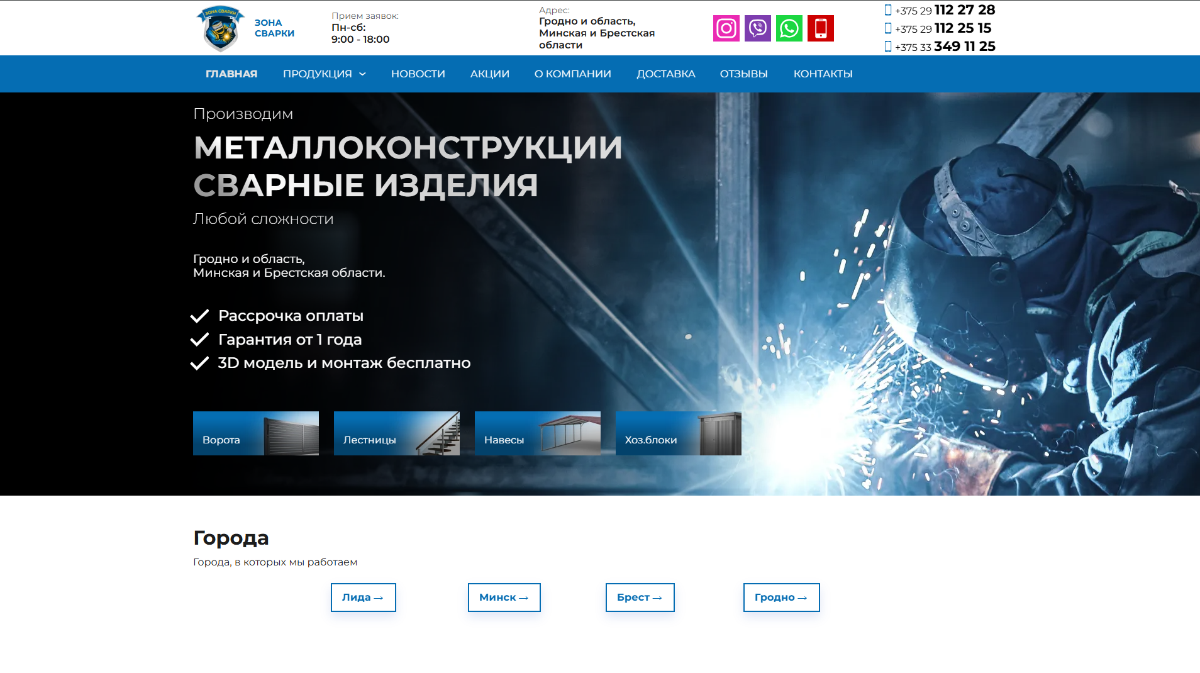The image size is (1200, 673).
Task: Click checkmark next to Рассрочка оплаты
Action: click(x=199, y=316)
